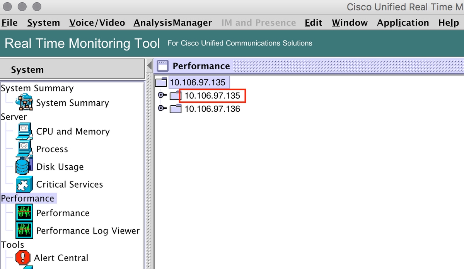Click the System header button in the left pane
The width and height of the screenshot is (464, 269).
(x=72, y=70)
